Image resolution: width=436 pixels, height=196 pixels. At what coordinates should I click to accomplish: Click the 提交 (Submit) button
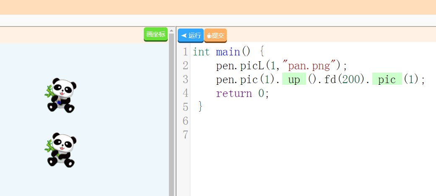(215, 35)
